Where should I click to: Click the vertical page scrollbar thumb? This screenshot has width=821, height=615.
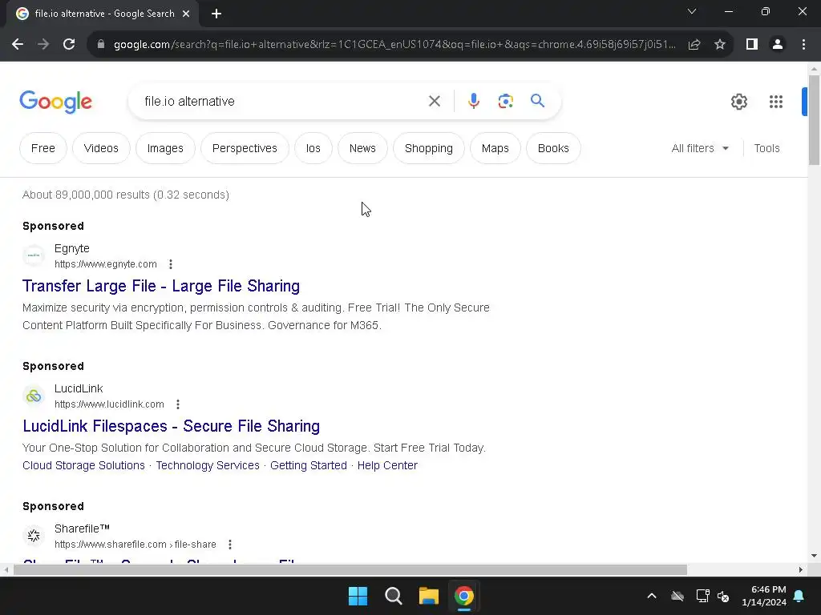(x=814, y=120)
